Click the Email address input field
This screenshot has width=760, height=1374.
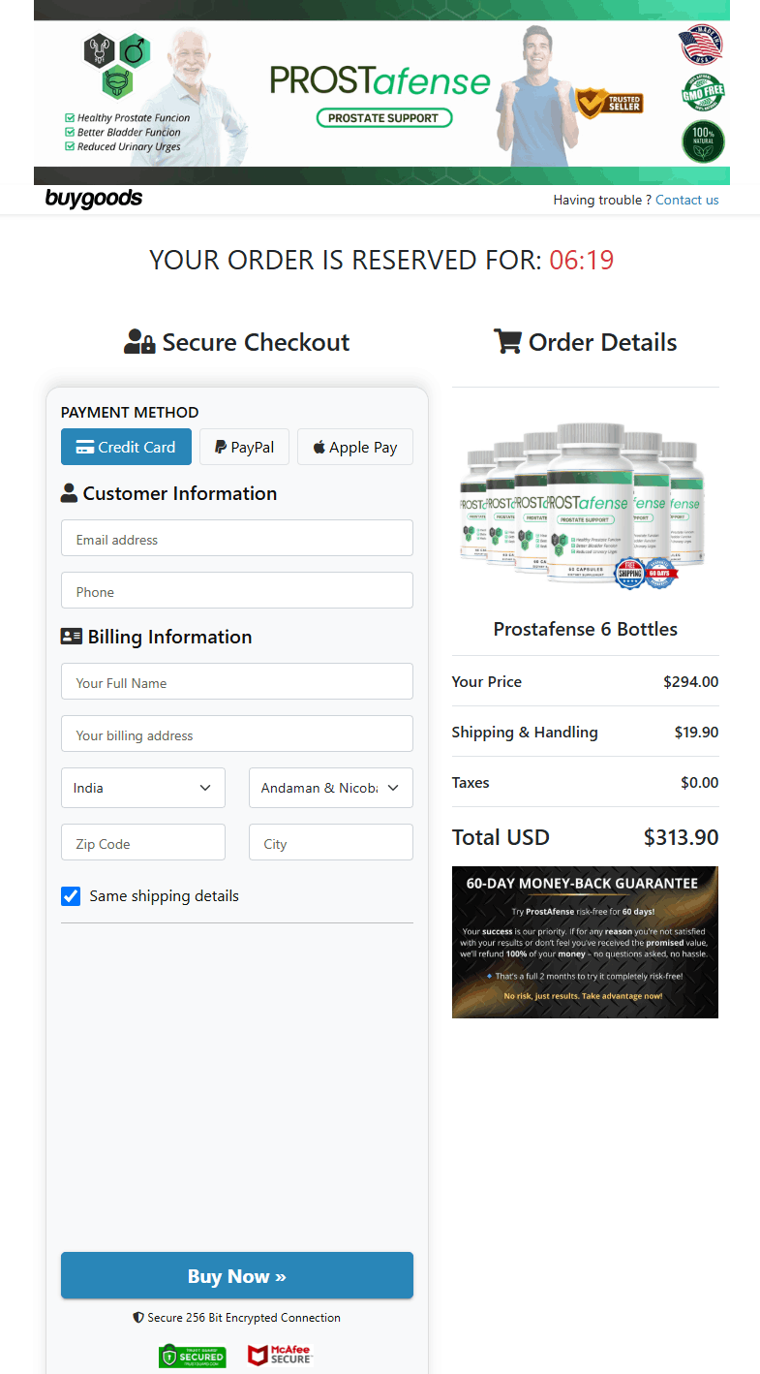tap(236, 538)
